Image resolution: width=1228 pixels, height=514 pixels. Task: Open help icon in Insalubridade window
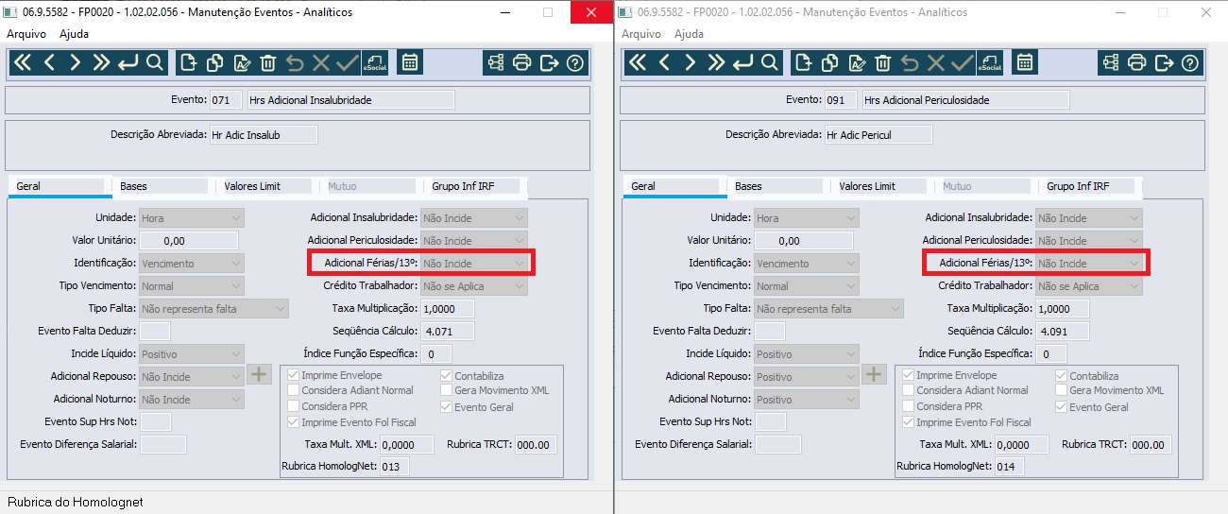[575, 63]
